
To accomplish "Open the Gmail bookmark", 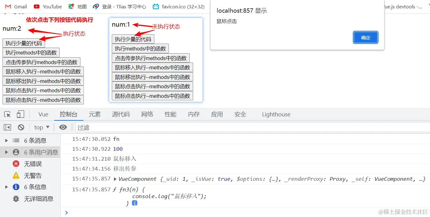I will tap(16, 7).
